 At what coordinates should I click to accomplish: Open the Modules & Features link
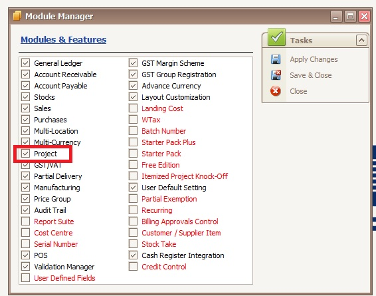[64, 40]
